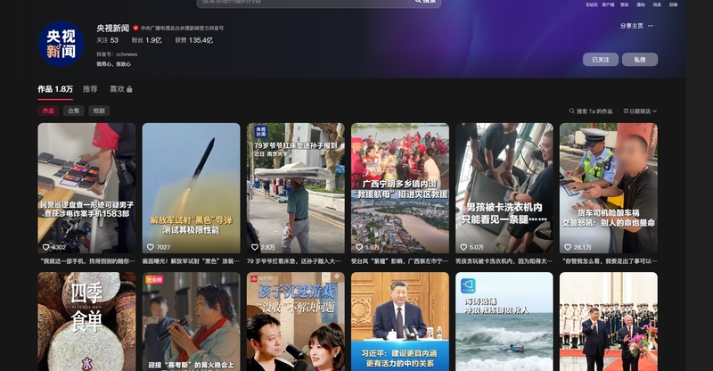
Task: Click the lock icon next to 喜欢
Action: (129, 89)
